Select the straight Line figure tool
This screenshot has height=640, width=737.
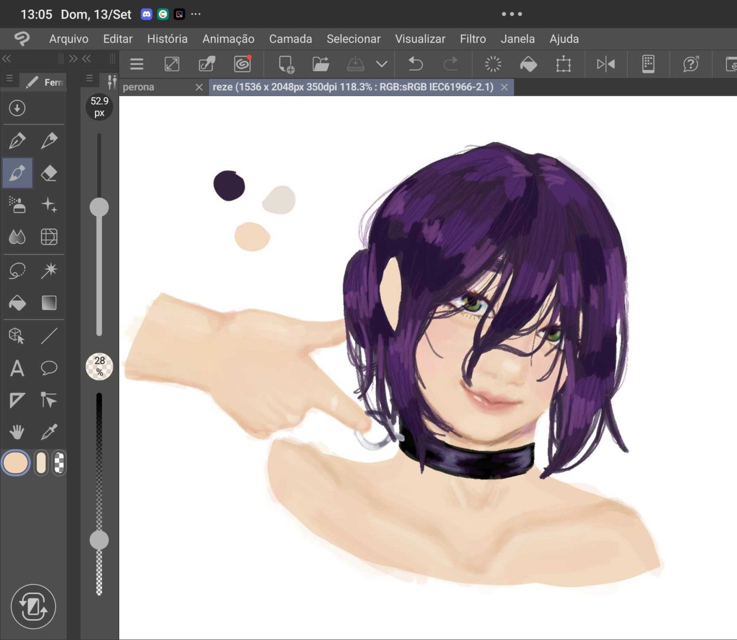click(49, 336)
